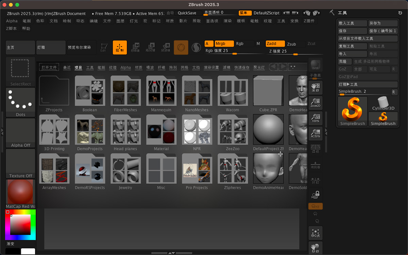Open the SelectRect stroke selector
The image size is (408, 255).
(20, 71)
